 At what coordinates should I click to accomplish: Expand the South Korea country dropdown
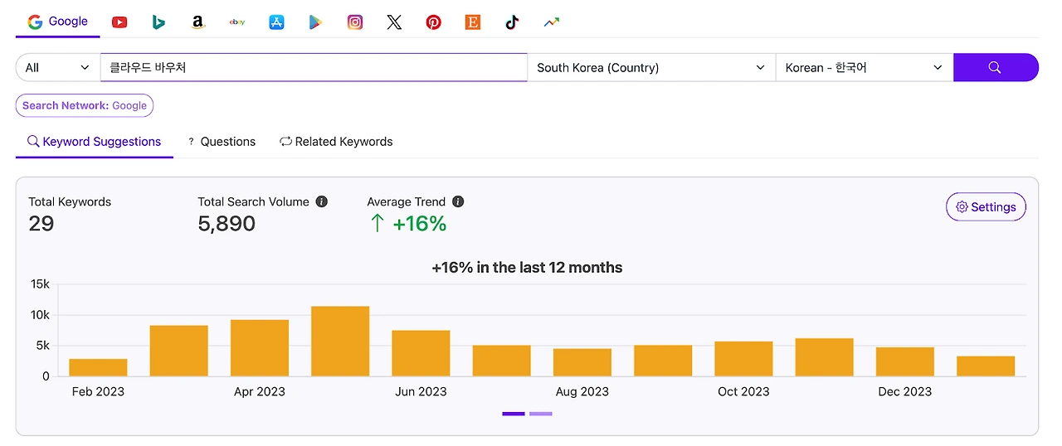point(650,68)
